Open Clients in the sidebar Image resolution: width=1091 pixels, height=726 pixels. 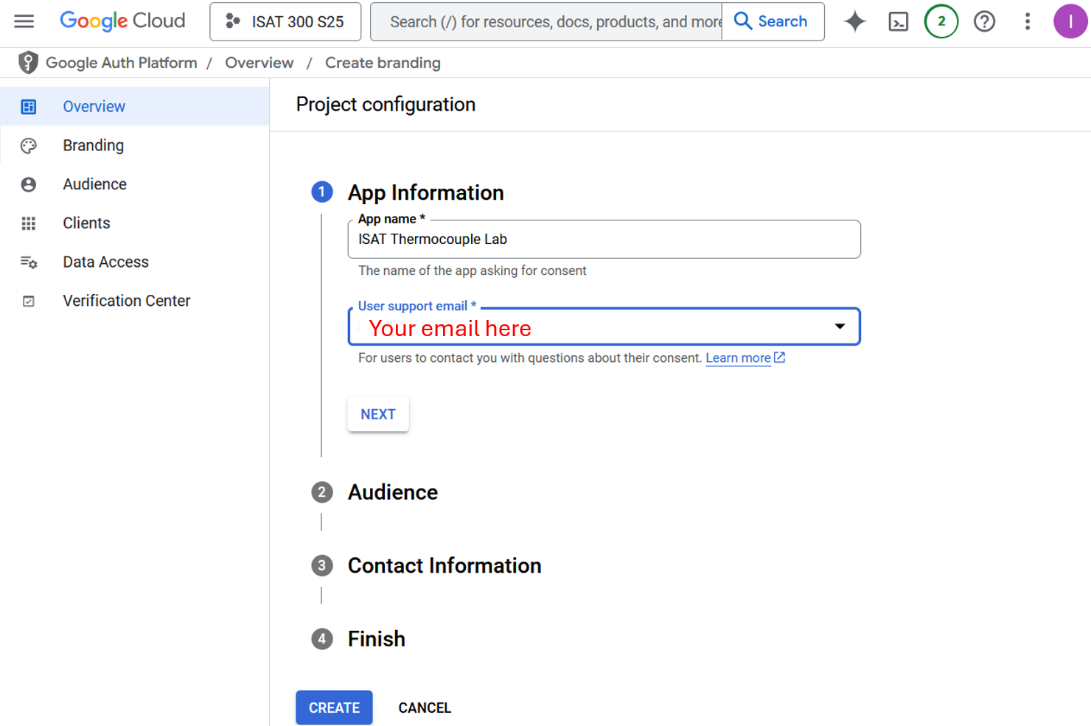tap(134, 223)
